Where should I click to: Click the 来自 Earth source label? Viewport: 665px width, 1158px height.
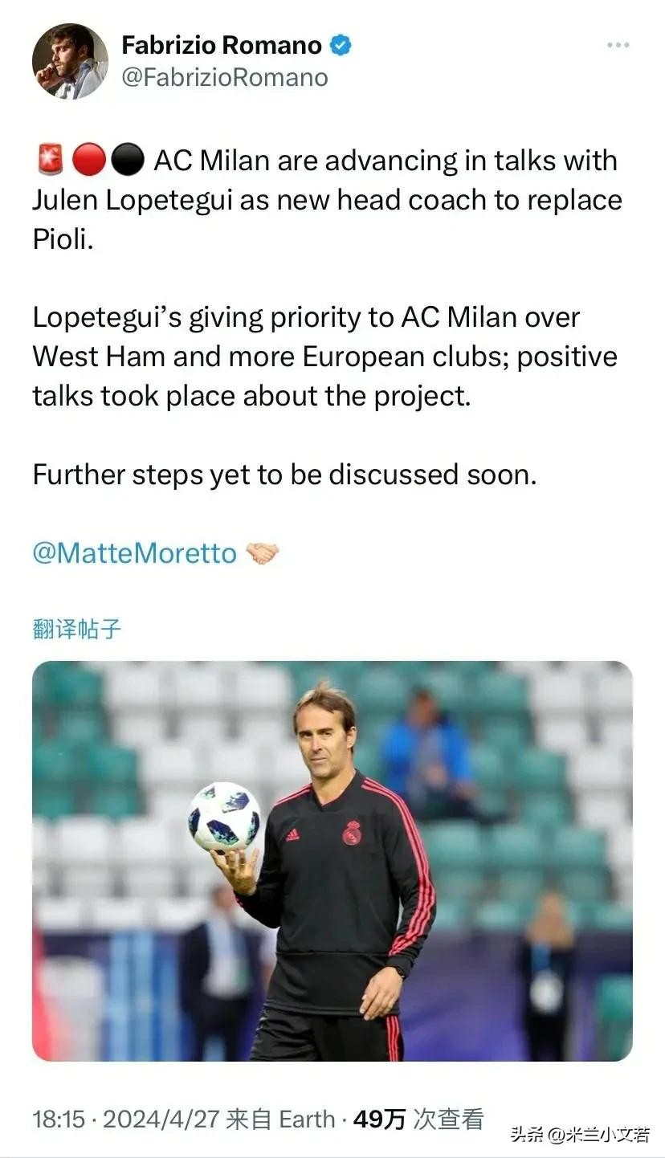pyautogui.click(x=279, y=1119)
